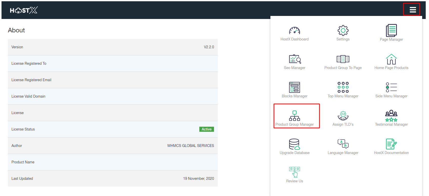The width and height of the screenshot is (429, 196).
Task: Open Testimonial Manager icon
Action: pos(391,116)
